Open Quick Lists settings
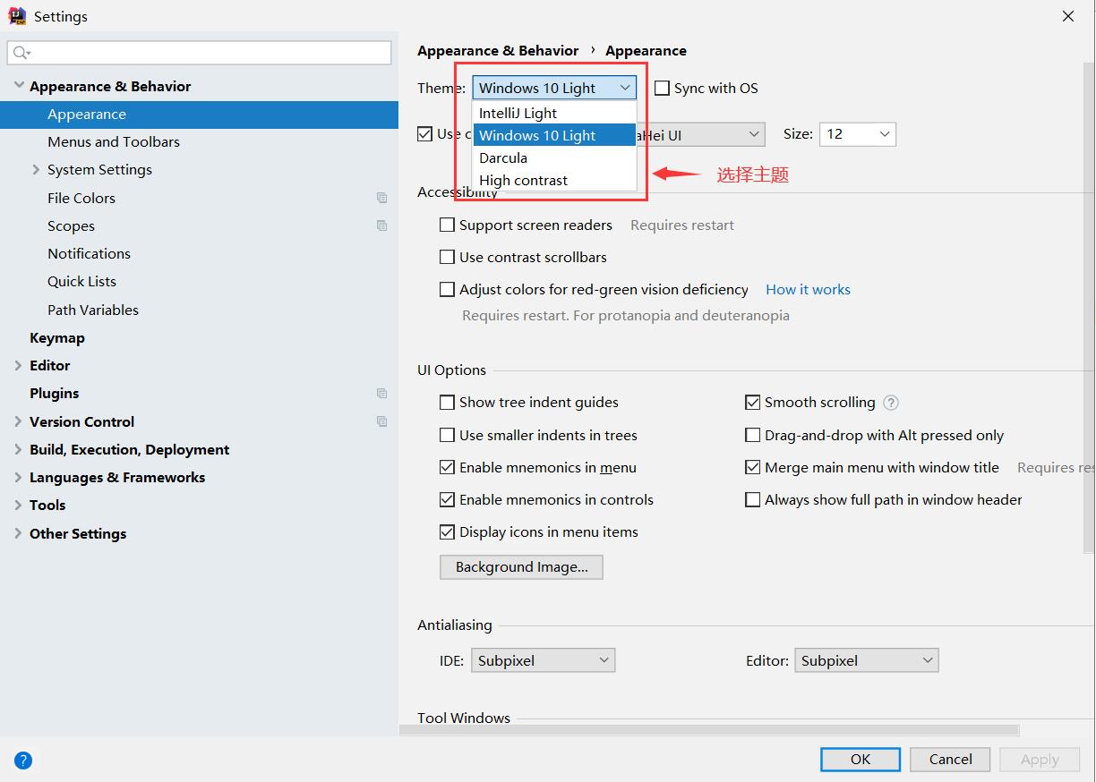Image resolution: width=1096 pixels, height=782 pixels. 81,281
